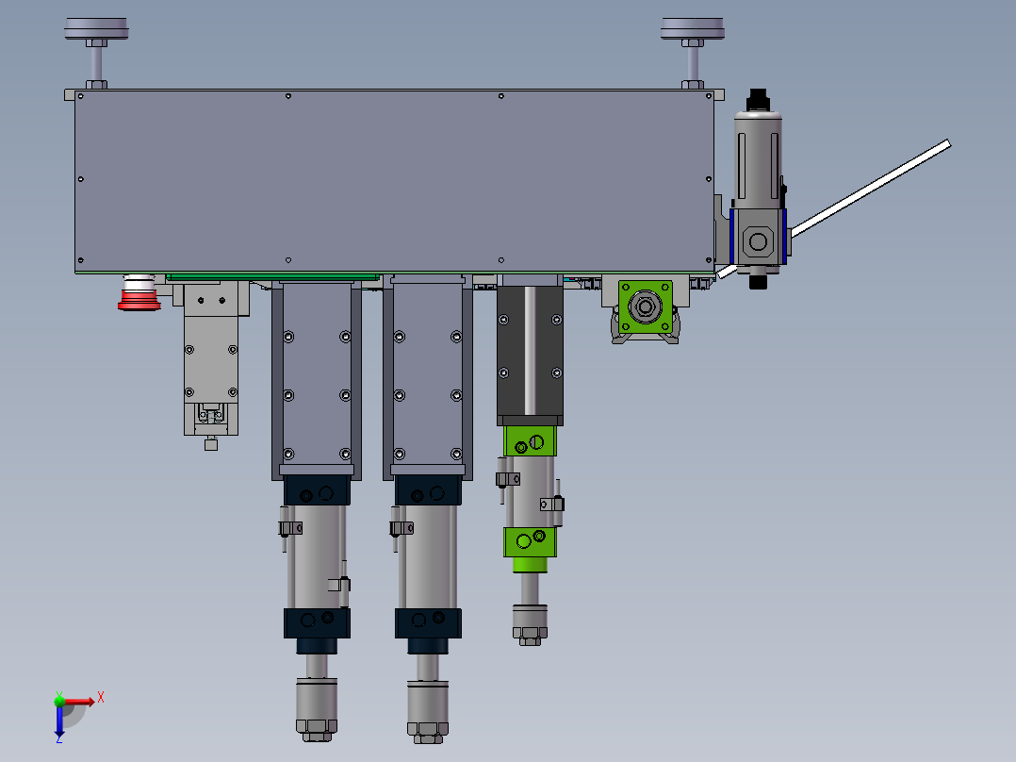Screen dimensions: 1016x762
Task: Pick the second tall guide plate with six screws
Action: pyautogui.click(x=428, y=381)
